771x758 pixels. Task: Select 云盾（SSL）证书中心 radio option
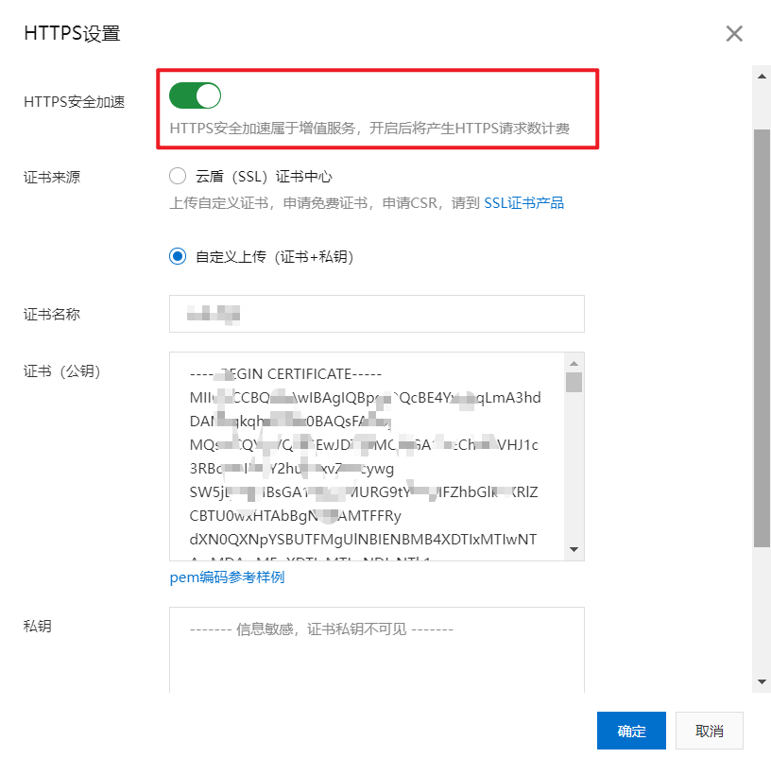pos(178,176)
